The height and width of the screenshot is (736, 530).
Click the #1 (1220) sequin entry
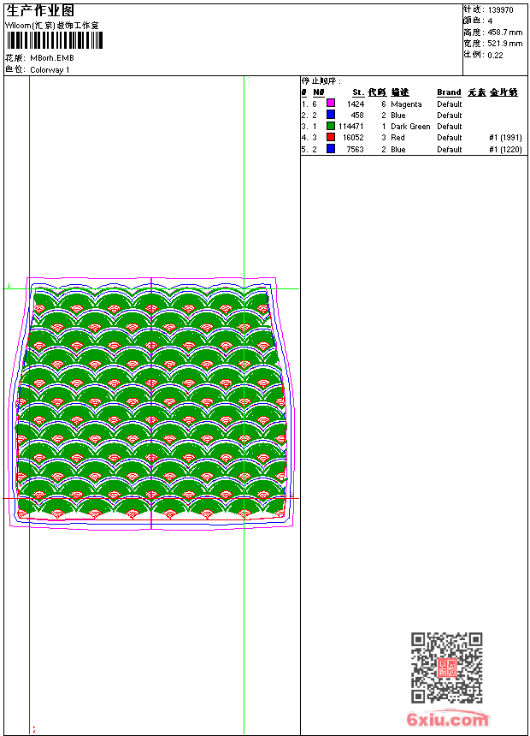505,149
